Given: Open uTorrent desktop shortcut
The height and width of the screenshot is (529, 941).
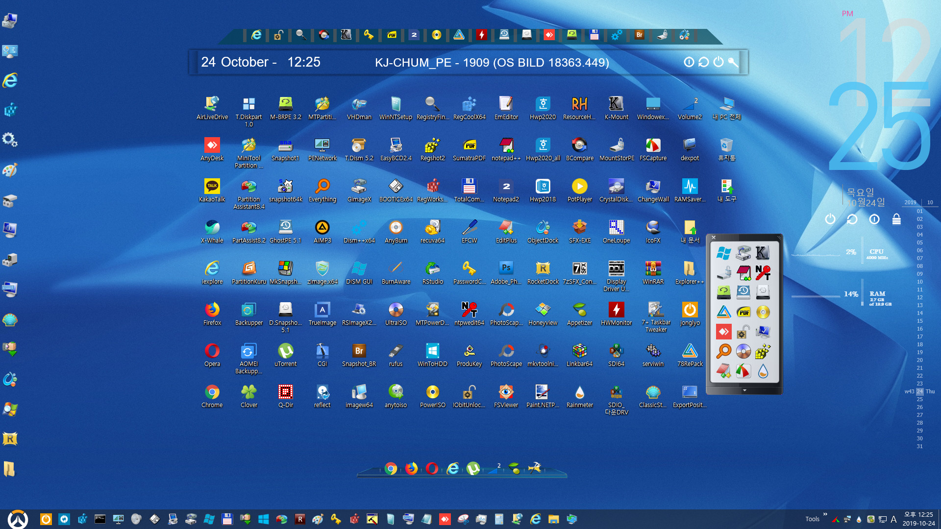Looking at the screenshot, I should click(x=285, y=355).
